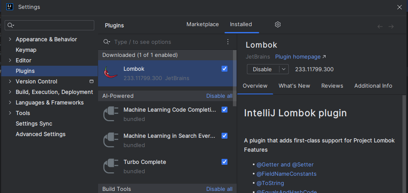This screenshot has width=408, height=193.
Task: Open the Reviews tab
Action: (x=332, y=86)
